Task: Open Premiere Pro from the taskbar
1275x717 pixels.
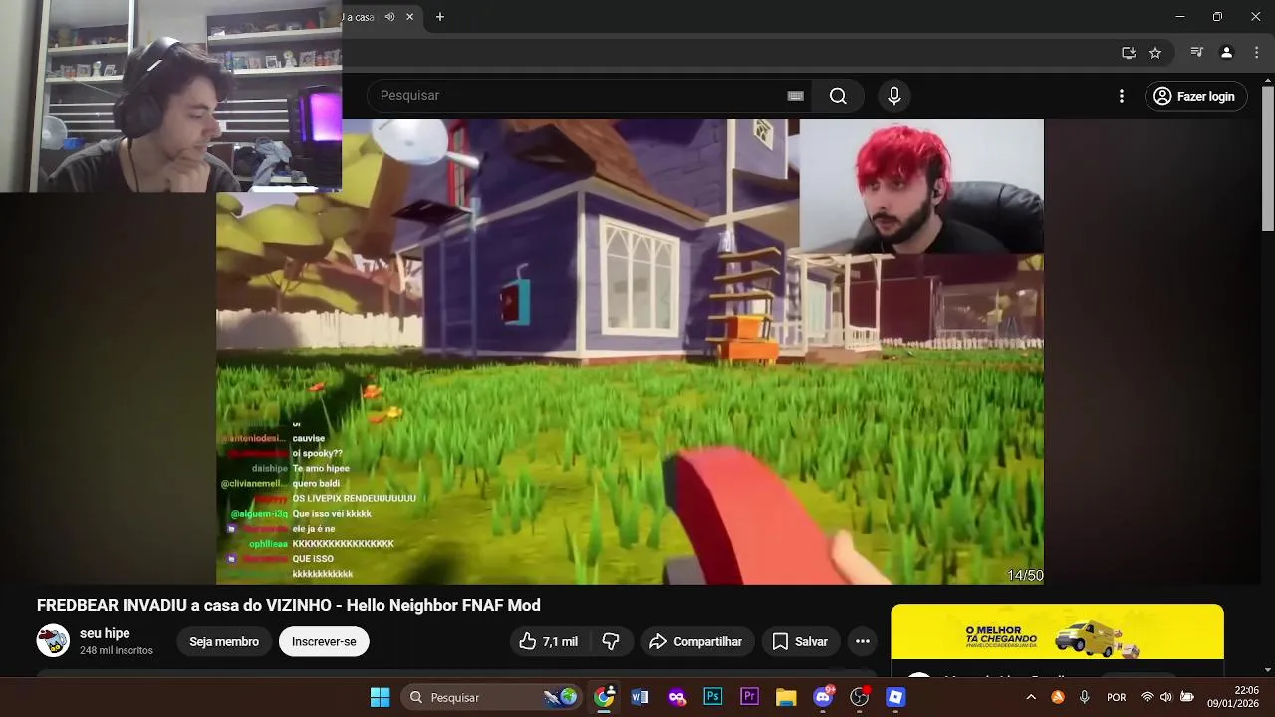Action: pos(750,697)
